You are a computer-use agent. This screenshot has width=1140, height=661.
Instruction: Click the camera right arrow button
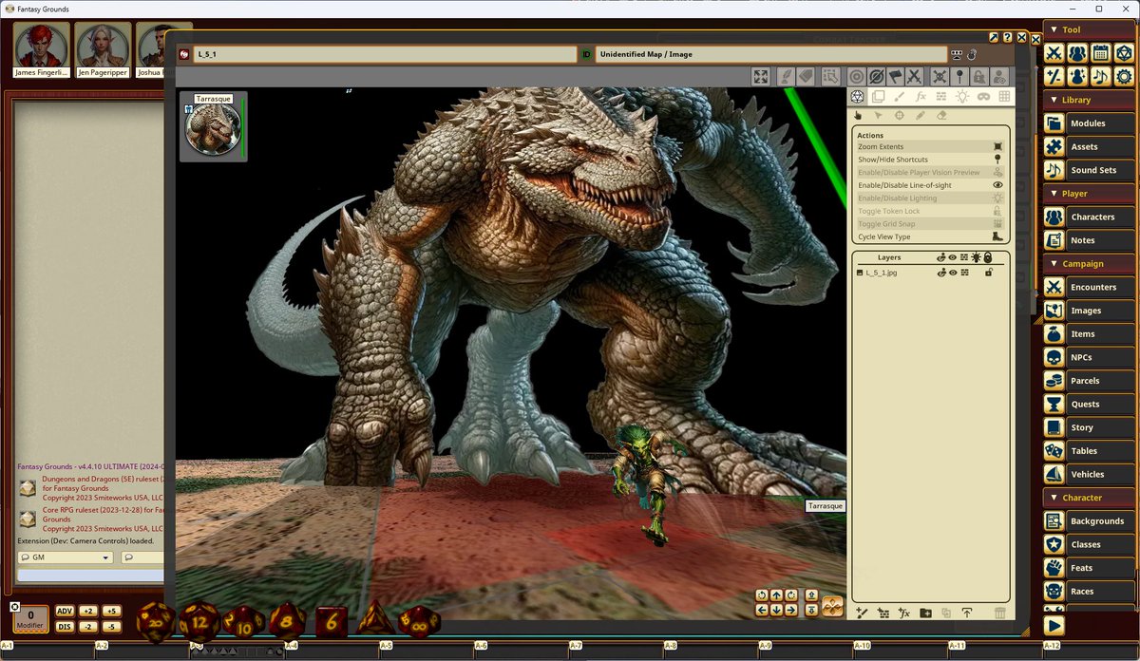tap(791, 610)
